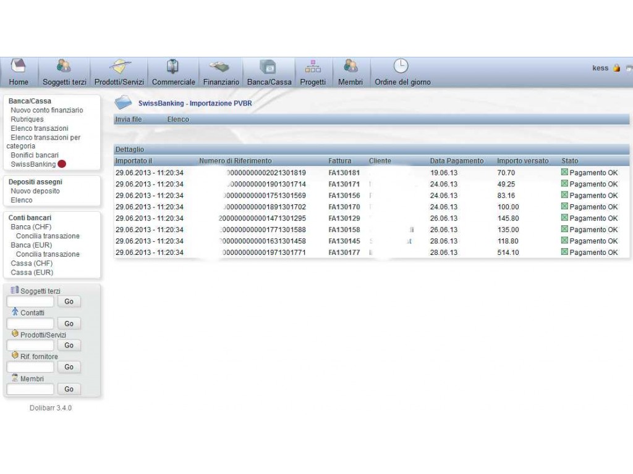
Task: Open Membri module icon
Action: [x=350, y=66]
